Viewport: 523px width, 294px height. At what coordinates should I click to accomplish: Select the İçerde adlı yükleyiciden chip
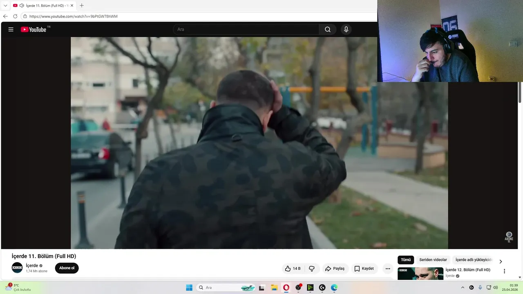pyautogui.click(x=474, y=260)
